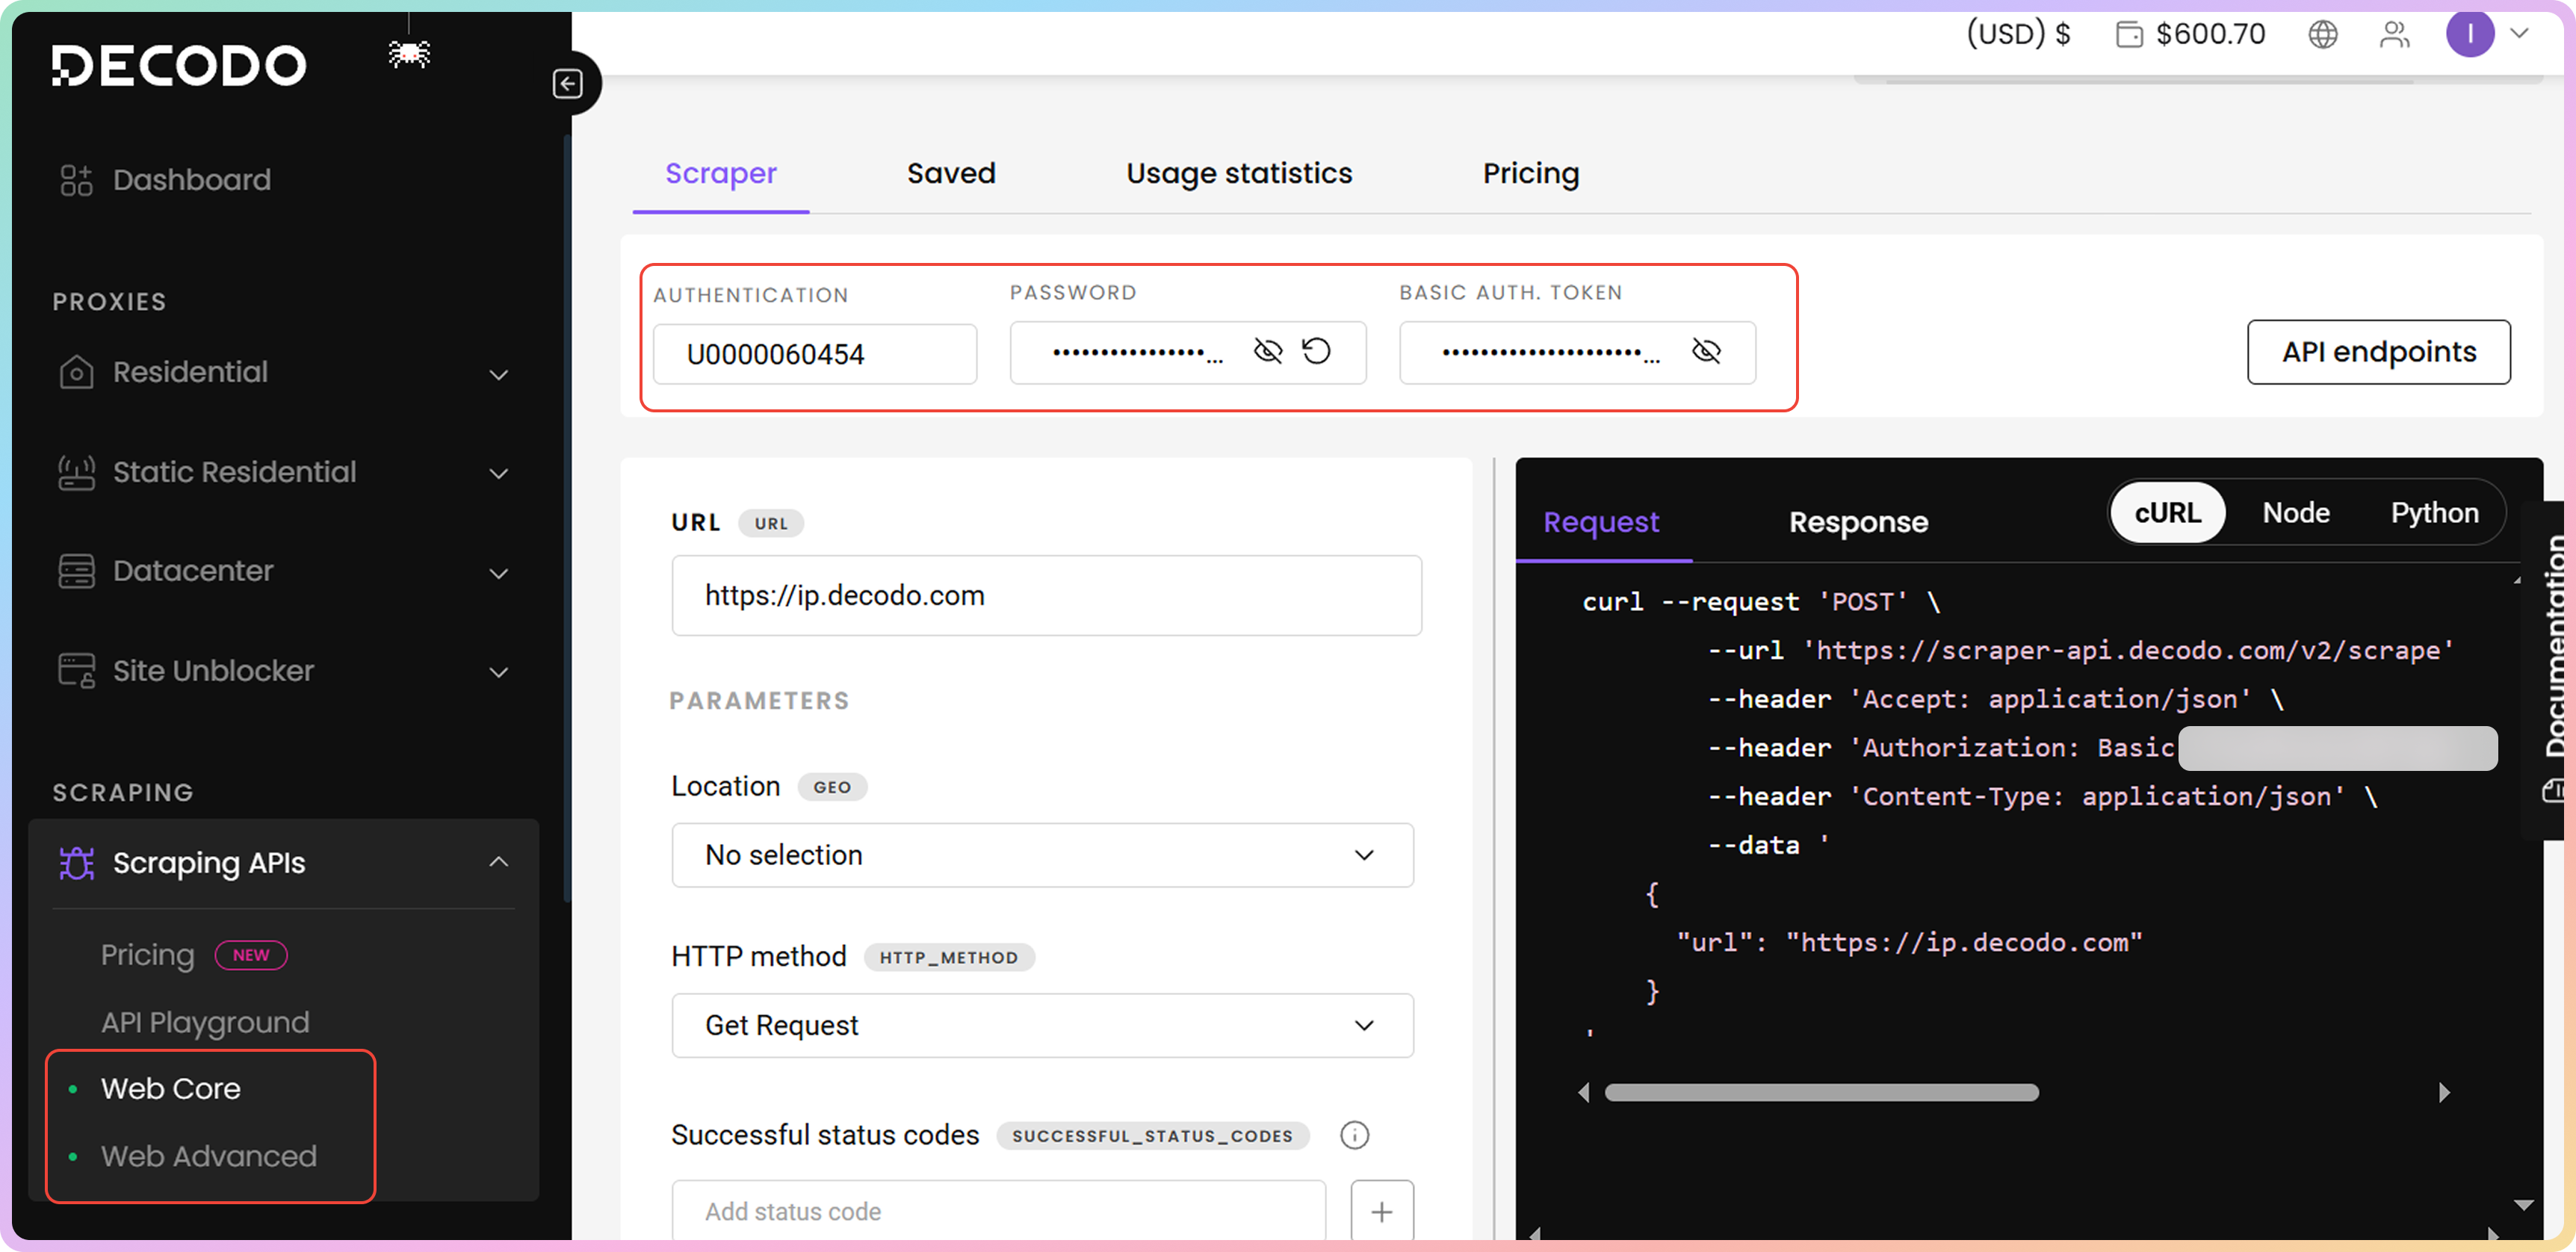Open the Web Advanced sidebar link

click(208, 1156)
